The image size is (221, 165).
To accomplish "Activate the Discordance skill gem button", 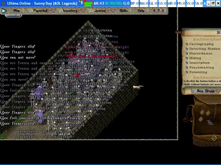I will (187, 53).
